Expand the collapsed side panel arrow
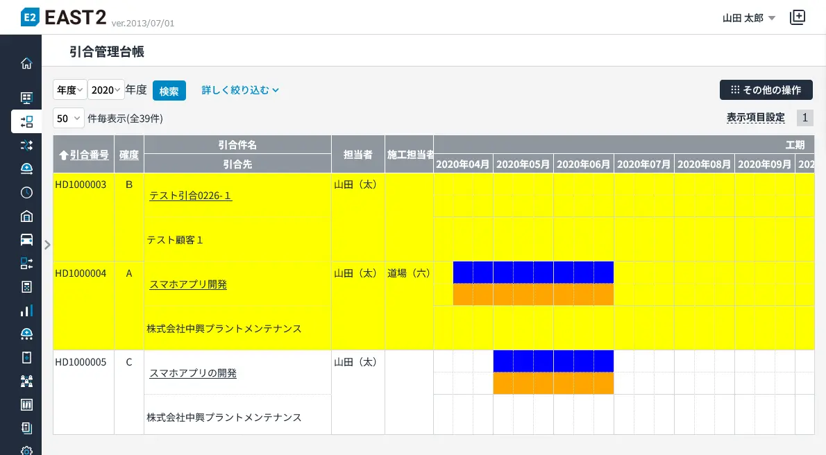 [47, 244]
